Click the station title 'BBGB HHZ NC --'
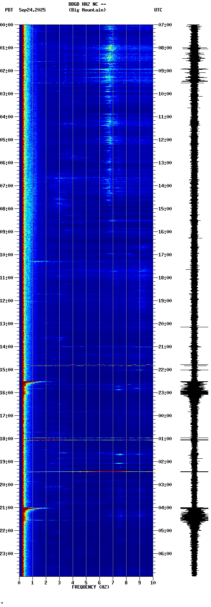The height and width of the screenshot is (607, 211). pos(87,4)
